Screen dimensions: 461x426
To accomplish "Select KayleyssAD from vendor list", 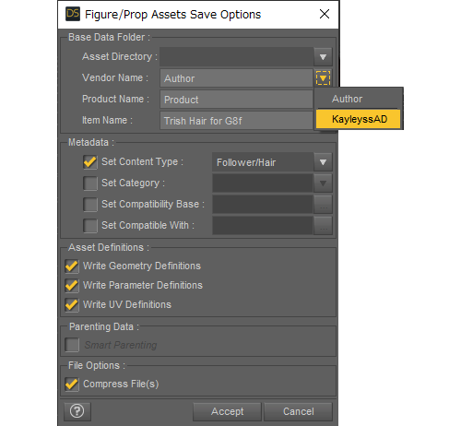I will click(359, 119).
